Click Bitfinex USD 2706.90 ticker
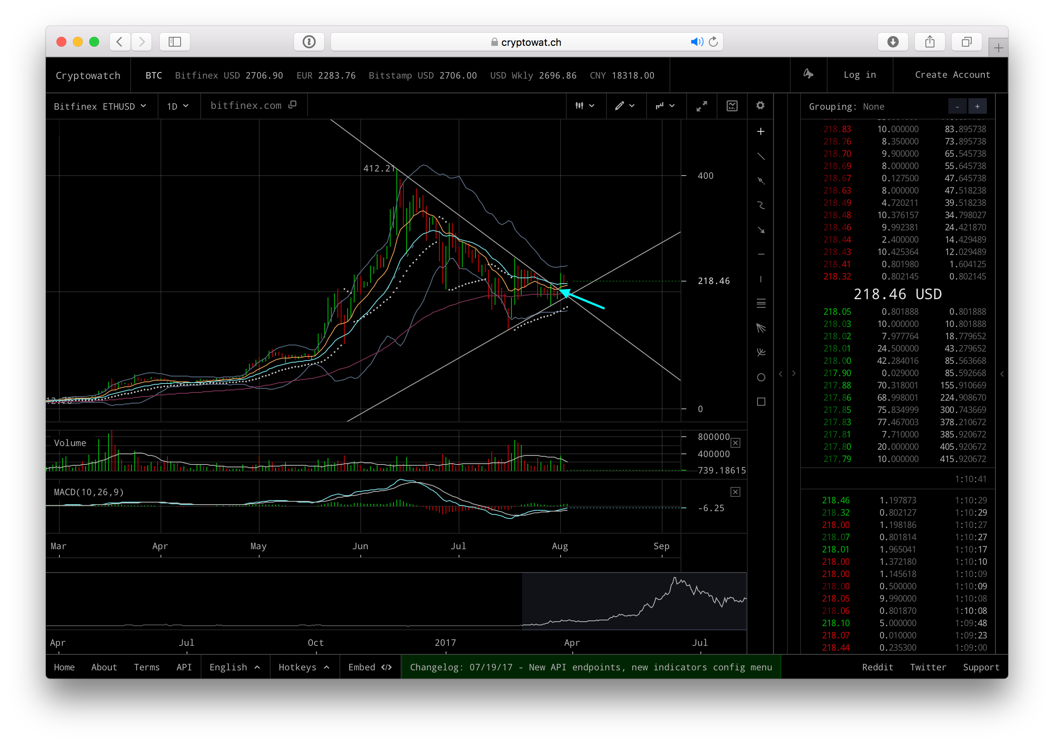 [228, 75]
